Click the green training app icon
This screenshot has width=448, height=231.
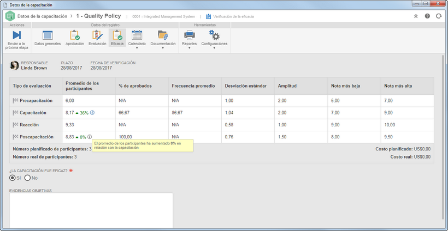[10, 16]
